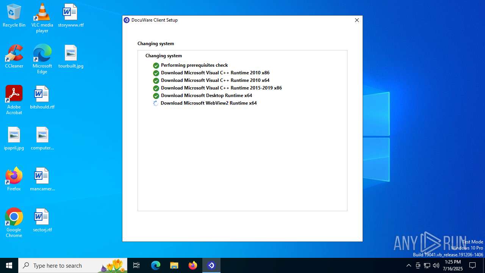Select the bitshould.rtf document icon
The image size is (485, 273).
(42, 98)
